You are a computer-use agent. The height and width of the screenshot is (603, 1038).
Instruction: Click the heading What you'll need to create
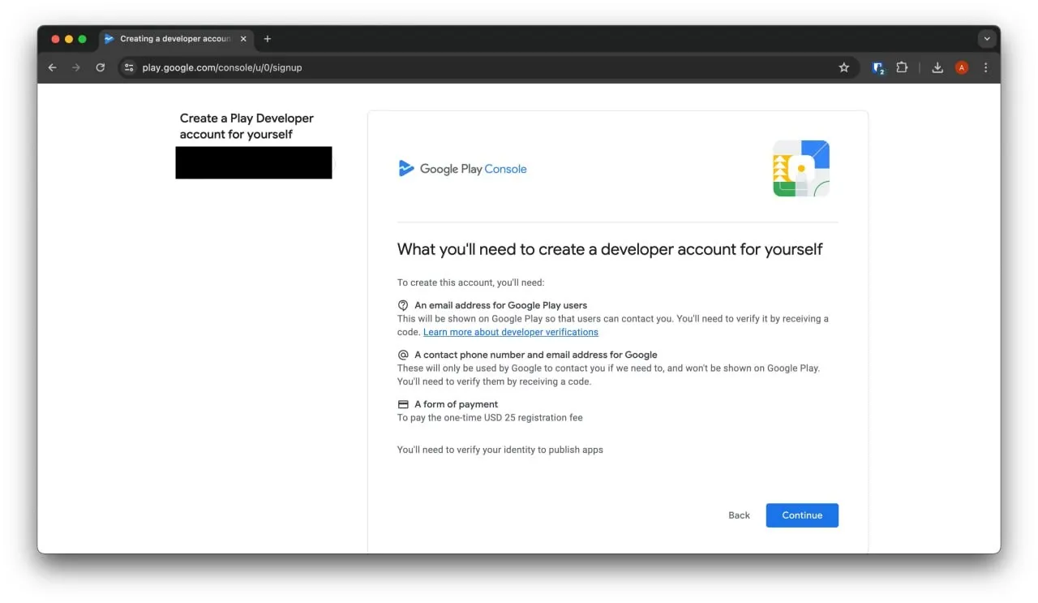click(x=610, y=249)
